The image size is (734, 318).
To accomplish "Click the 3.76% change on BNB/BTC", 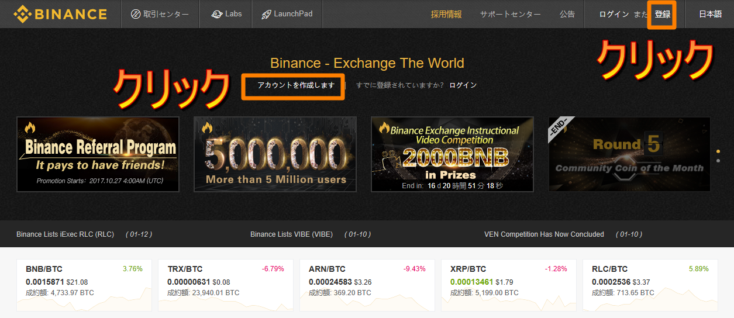I will coord(133,269).
